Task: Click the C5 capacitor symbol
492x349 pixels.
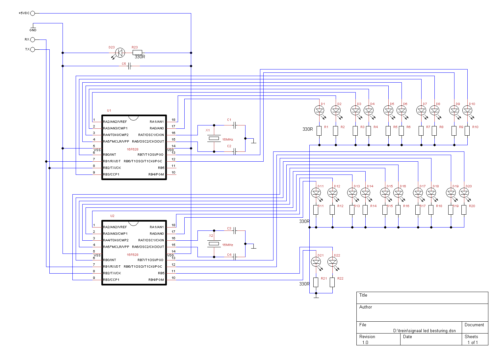Action: point(129,66)
